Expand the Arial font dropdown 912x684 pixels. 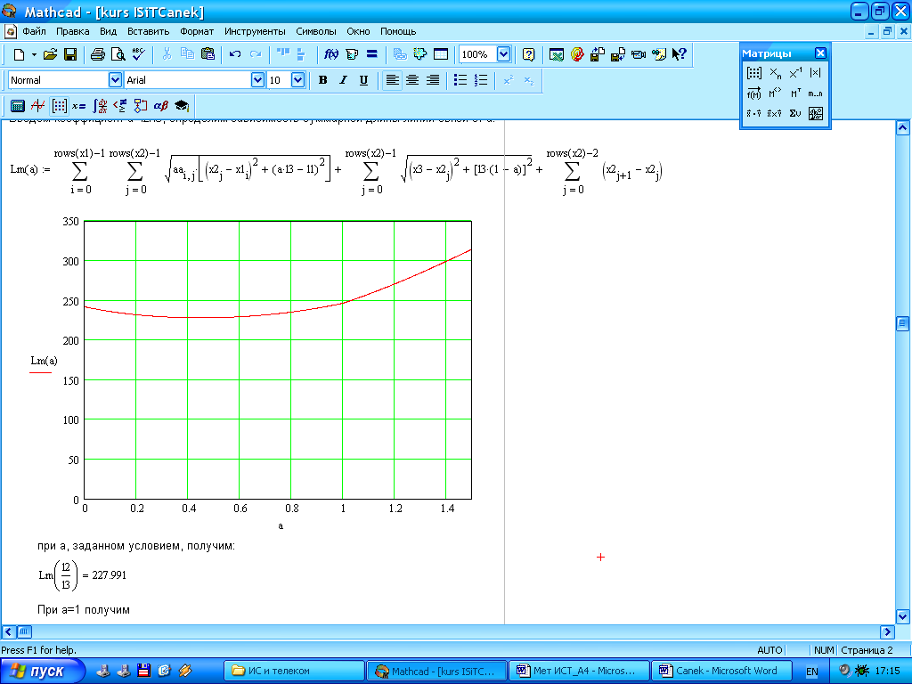(x=257, y=79)
